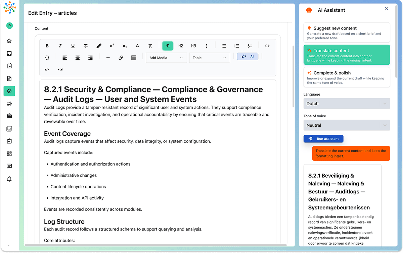Click the redo arrow icon

tap(60, 70)
